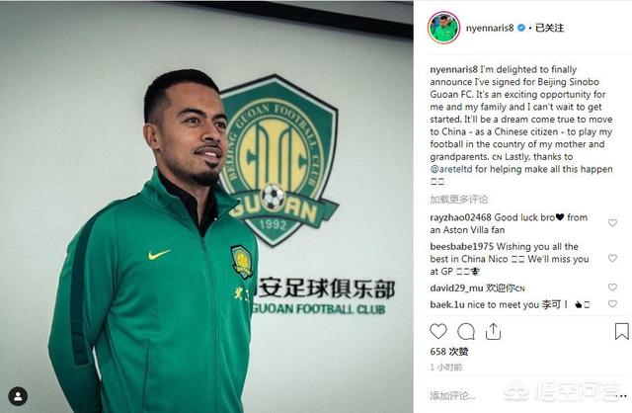Like the post with the heart icon
This screenshot has height=413, width=632.
(x=438, y=332)
